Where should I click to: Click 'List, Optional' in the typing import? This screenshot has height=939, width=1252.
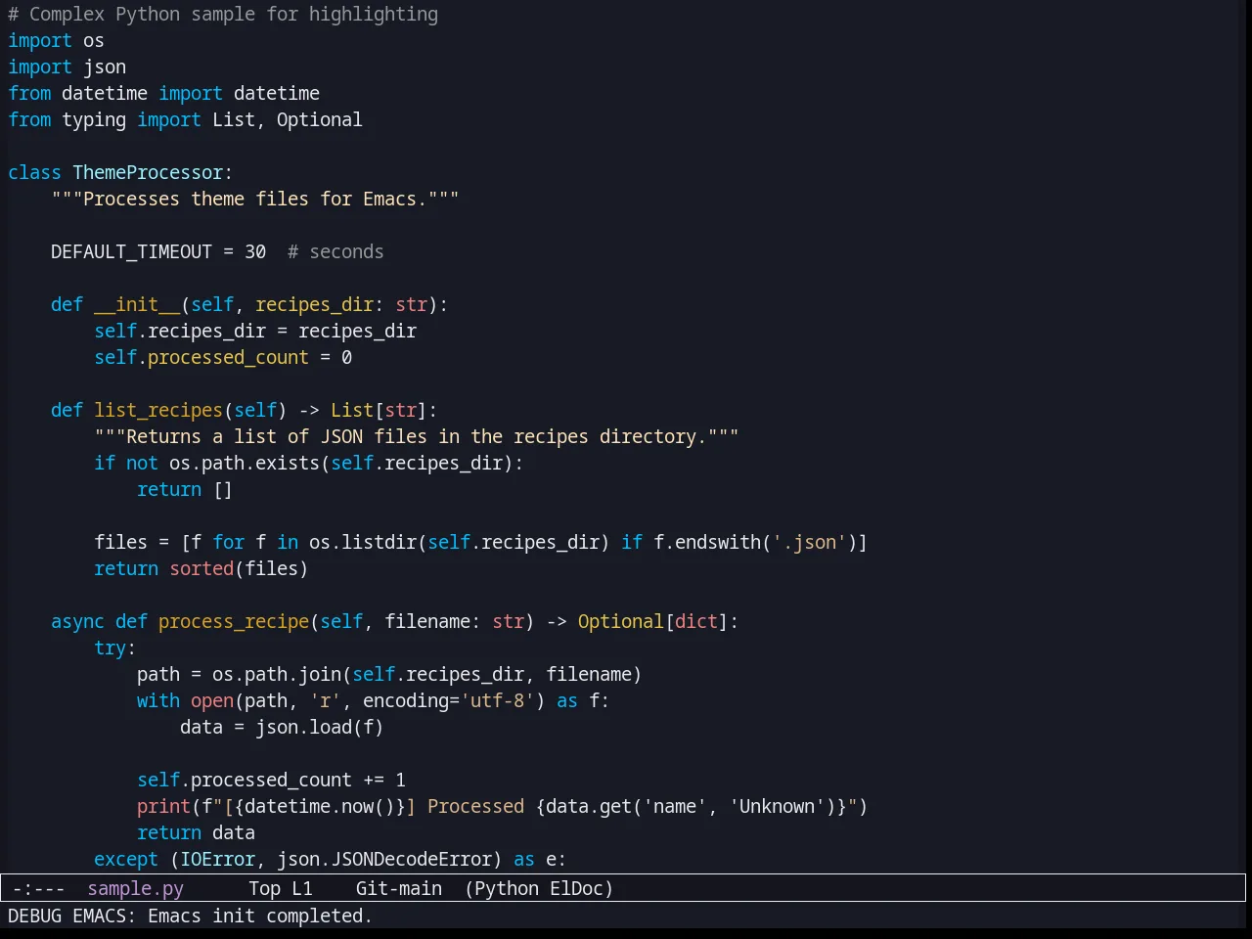[288, 119]
